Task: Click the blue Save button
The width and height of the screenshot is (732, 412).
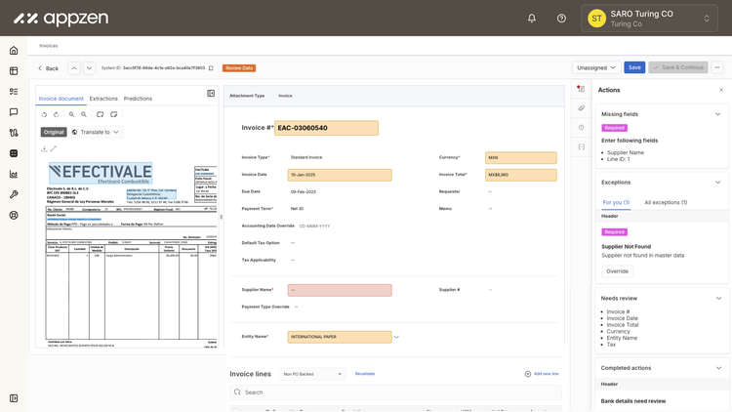Action: click(x=634, y=67)
